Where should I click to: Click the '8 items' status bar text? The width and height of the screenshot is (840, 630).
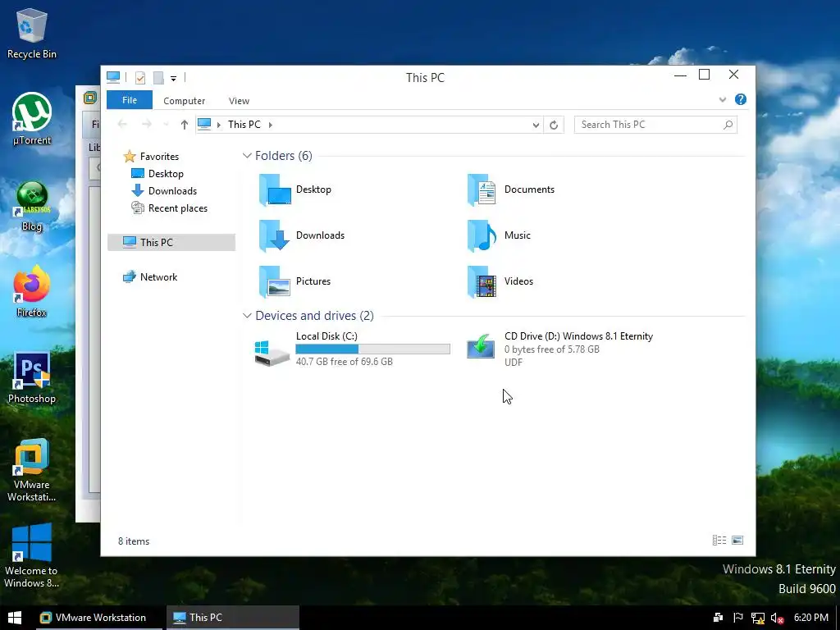point(134,541)
